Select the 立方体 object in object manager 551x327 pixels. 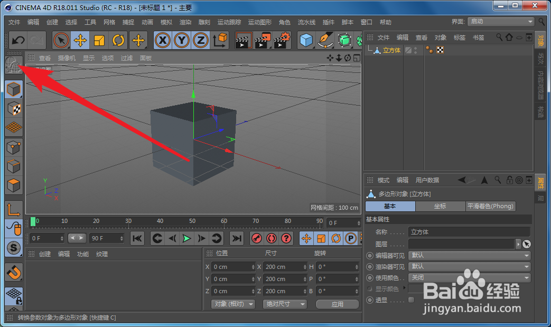click(x=391, y=50)
